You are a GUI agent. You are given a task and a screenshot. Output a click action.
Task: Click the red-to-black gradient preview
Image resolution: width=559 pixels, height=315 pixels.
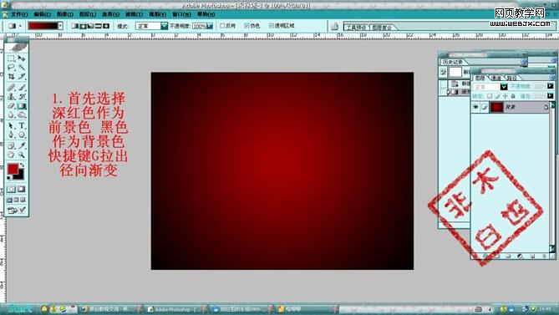tap(43, 26)
